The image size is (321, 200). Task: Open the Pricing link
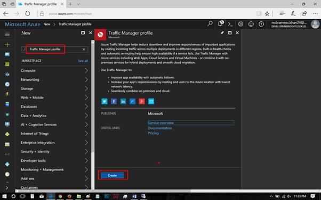(153, 133)
